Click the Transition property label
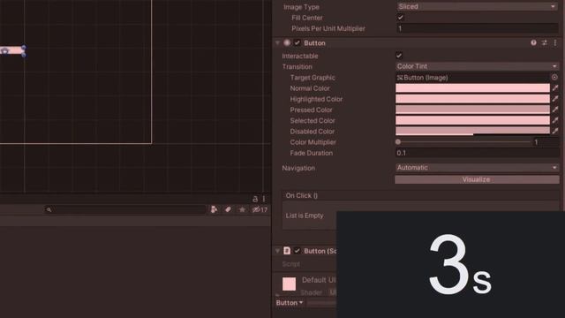 coord(298,67)
